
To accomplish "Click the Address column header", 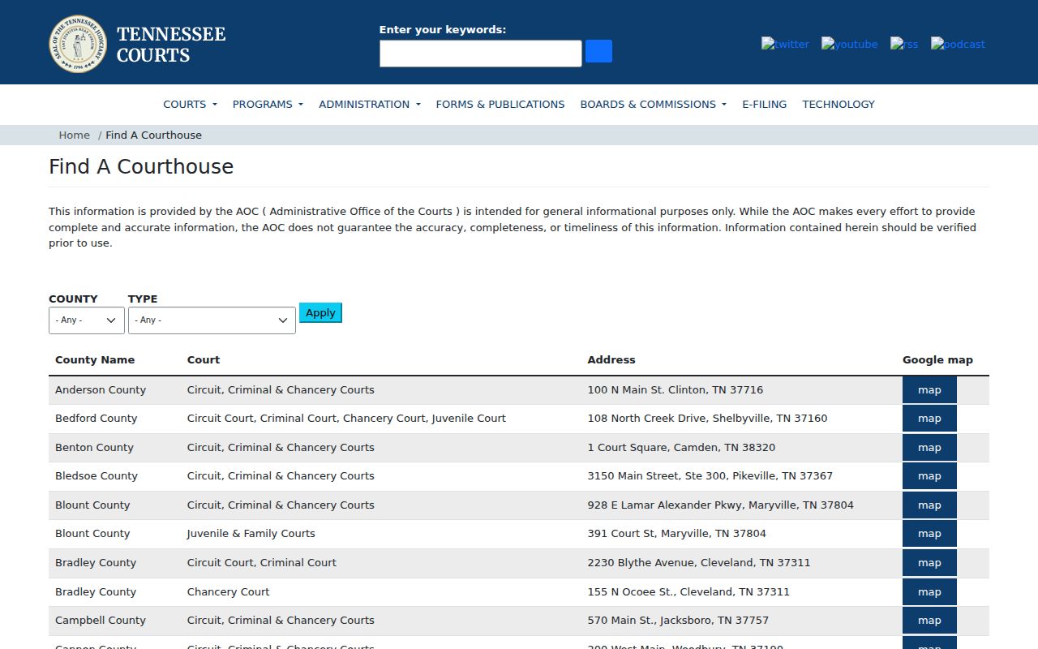I will tap(611, 360).
